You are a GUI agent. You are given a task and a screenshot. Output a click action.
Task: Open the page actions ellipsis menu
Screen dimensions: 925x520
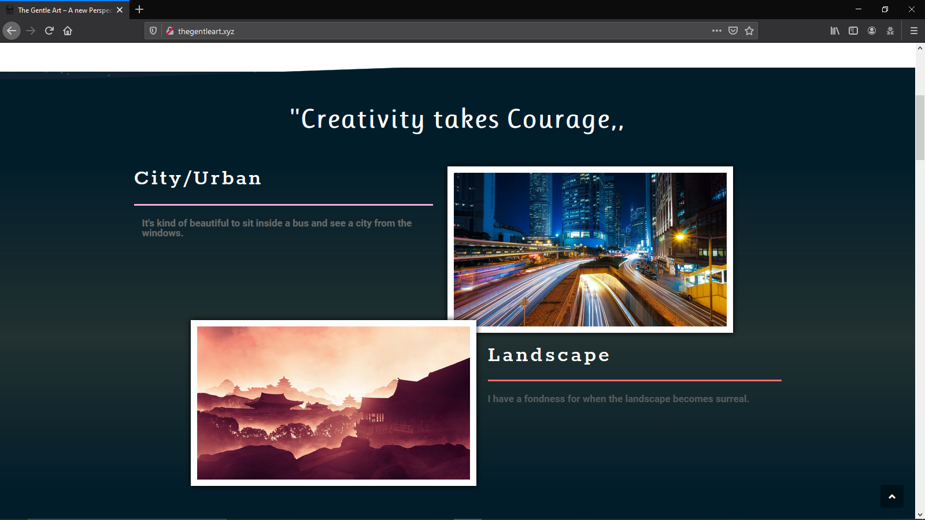(716, 31)
